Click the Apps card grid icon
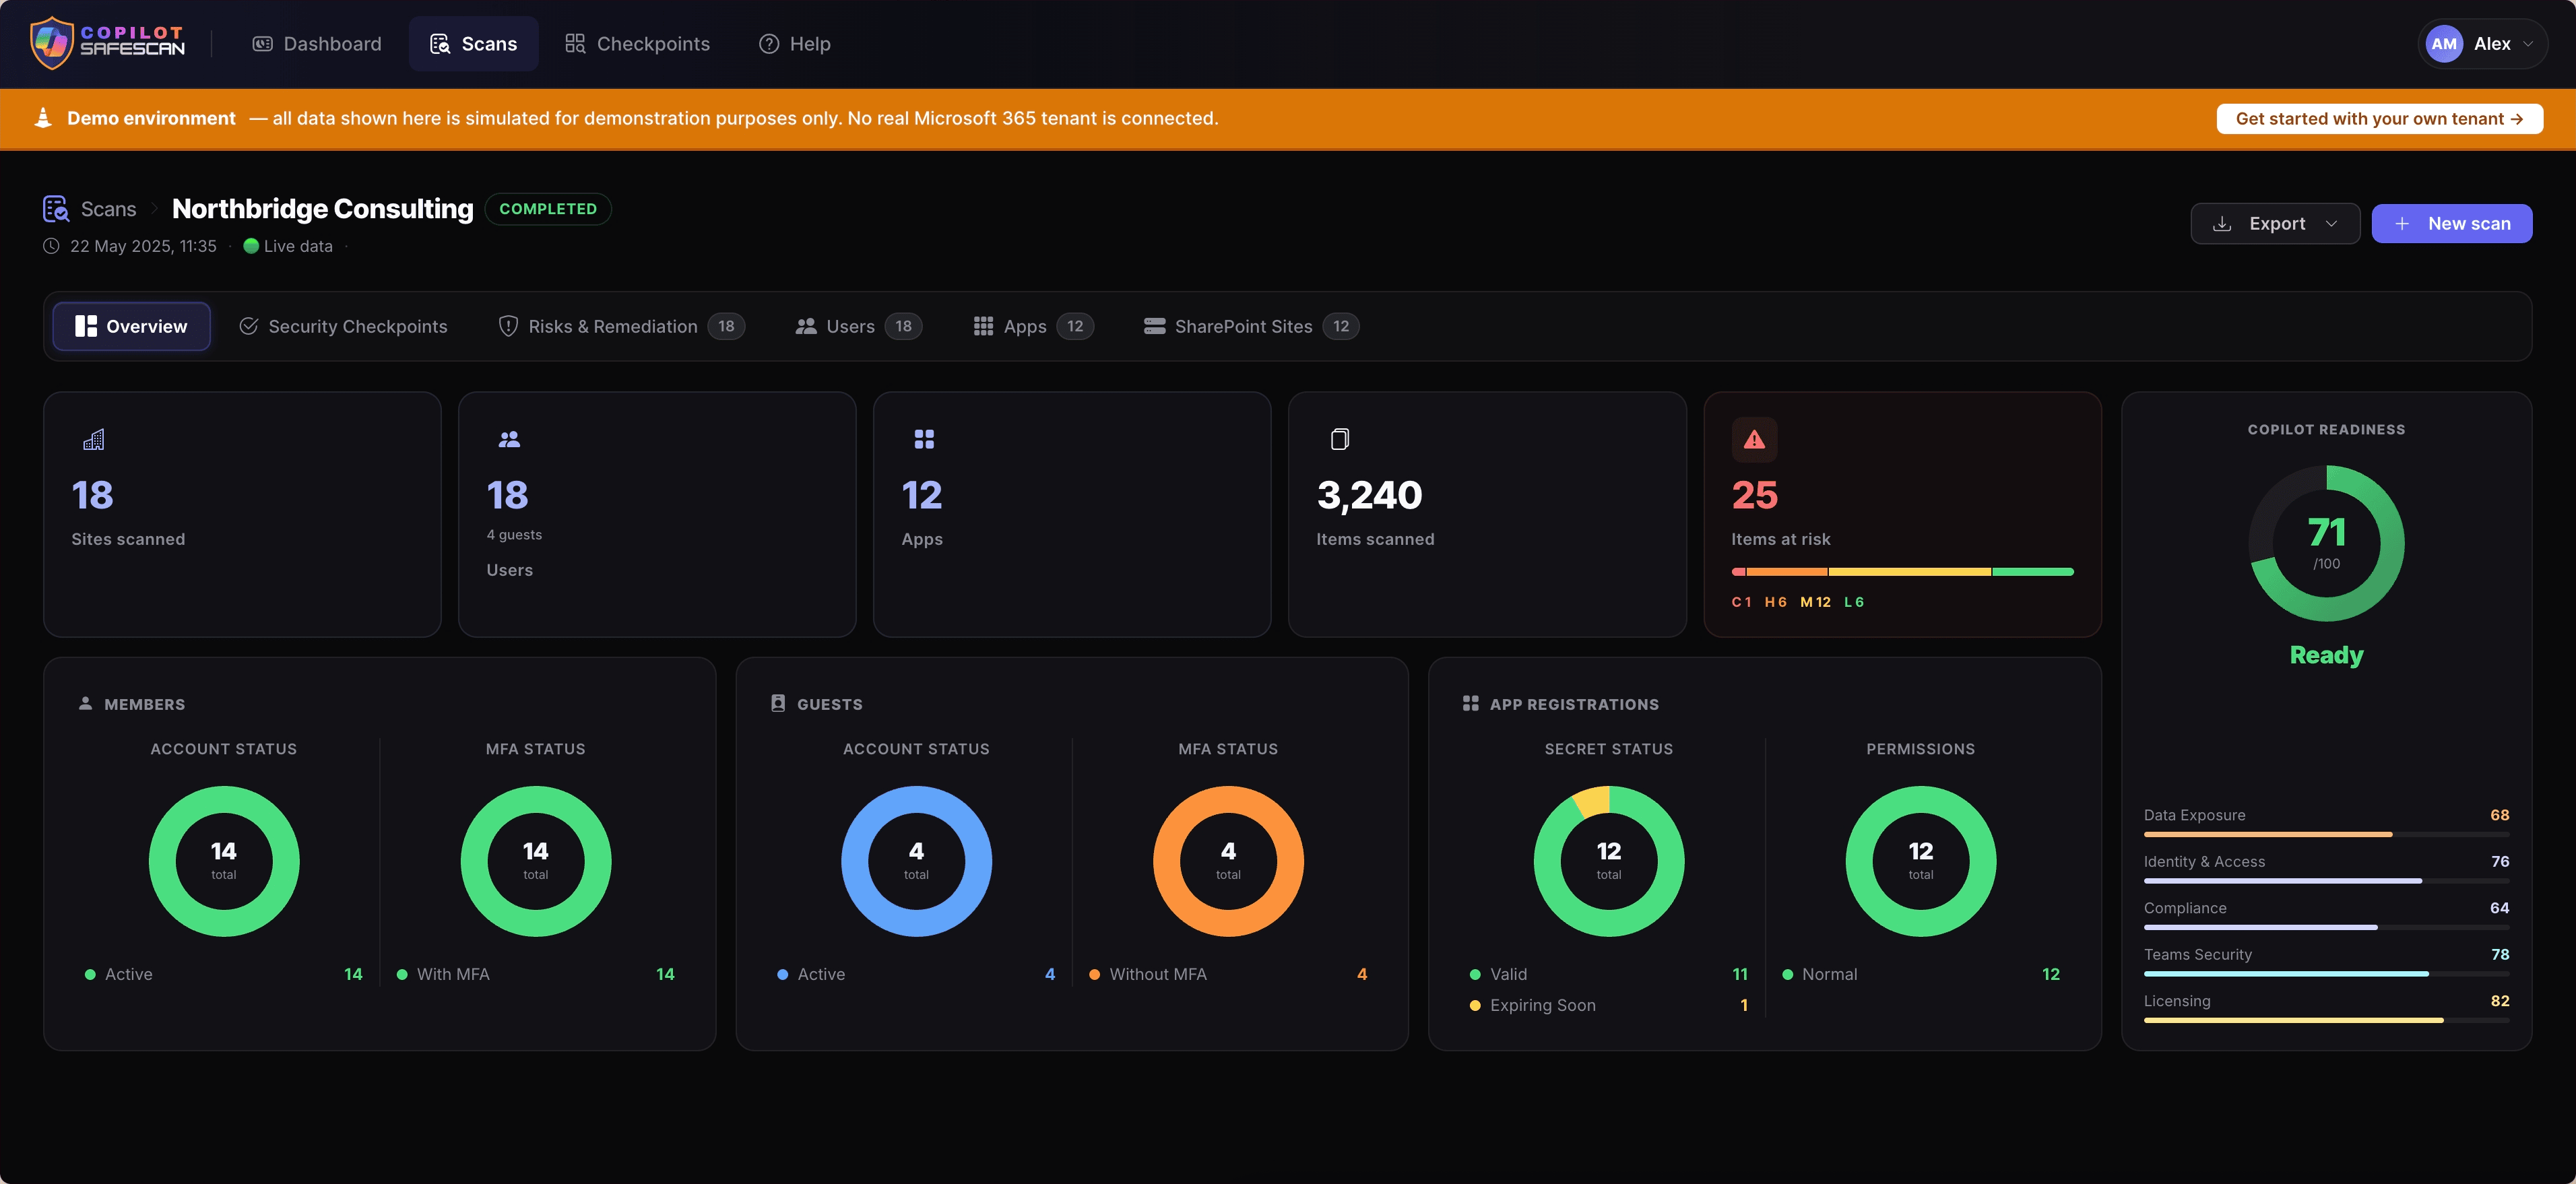The image size is (2576, 1184). 924,439
